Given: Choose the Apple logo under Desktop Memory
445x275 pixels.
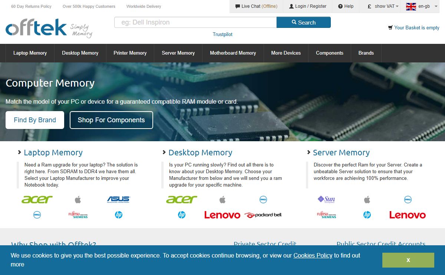Looking at the screenshot, I should coord(222,200).
